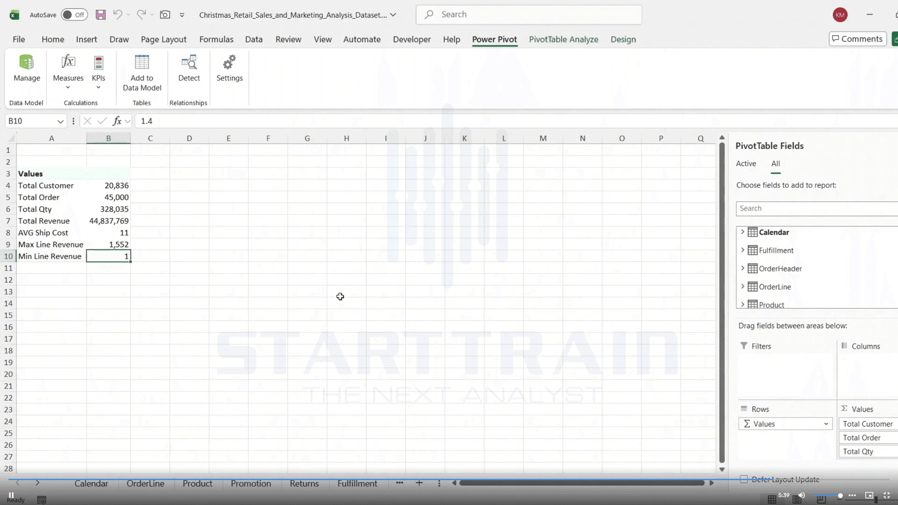Switch to the Promotion sheet tab
This screenshot has height=505, width=898.
tap(251, 483)
